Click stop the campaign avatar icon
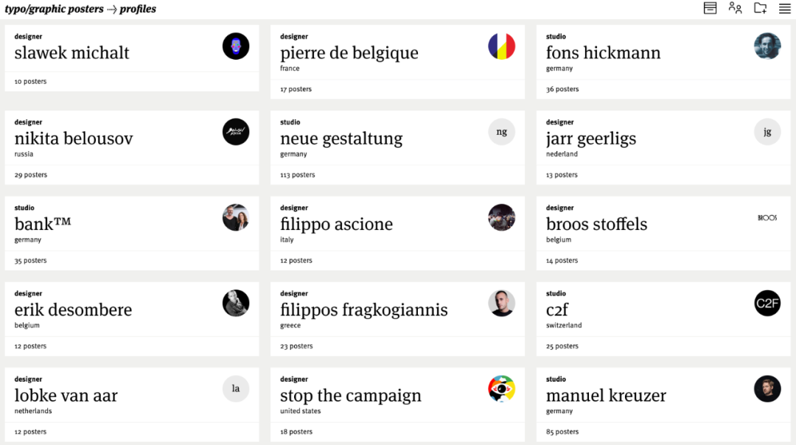This screenshot has width=796, height=445. click(502, 389)
